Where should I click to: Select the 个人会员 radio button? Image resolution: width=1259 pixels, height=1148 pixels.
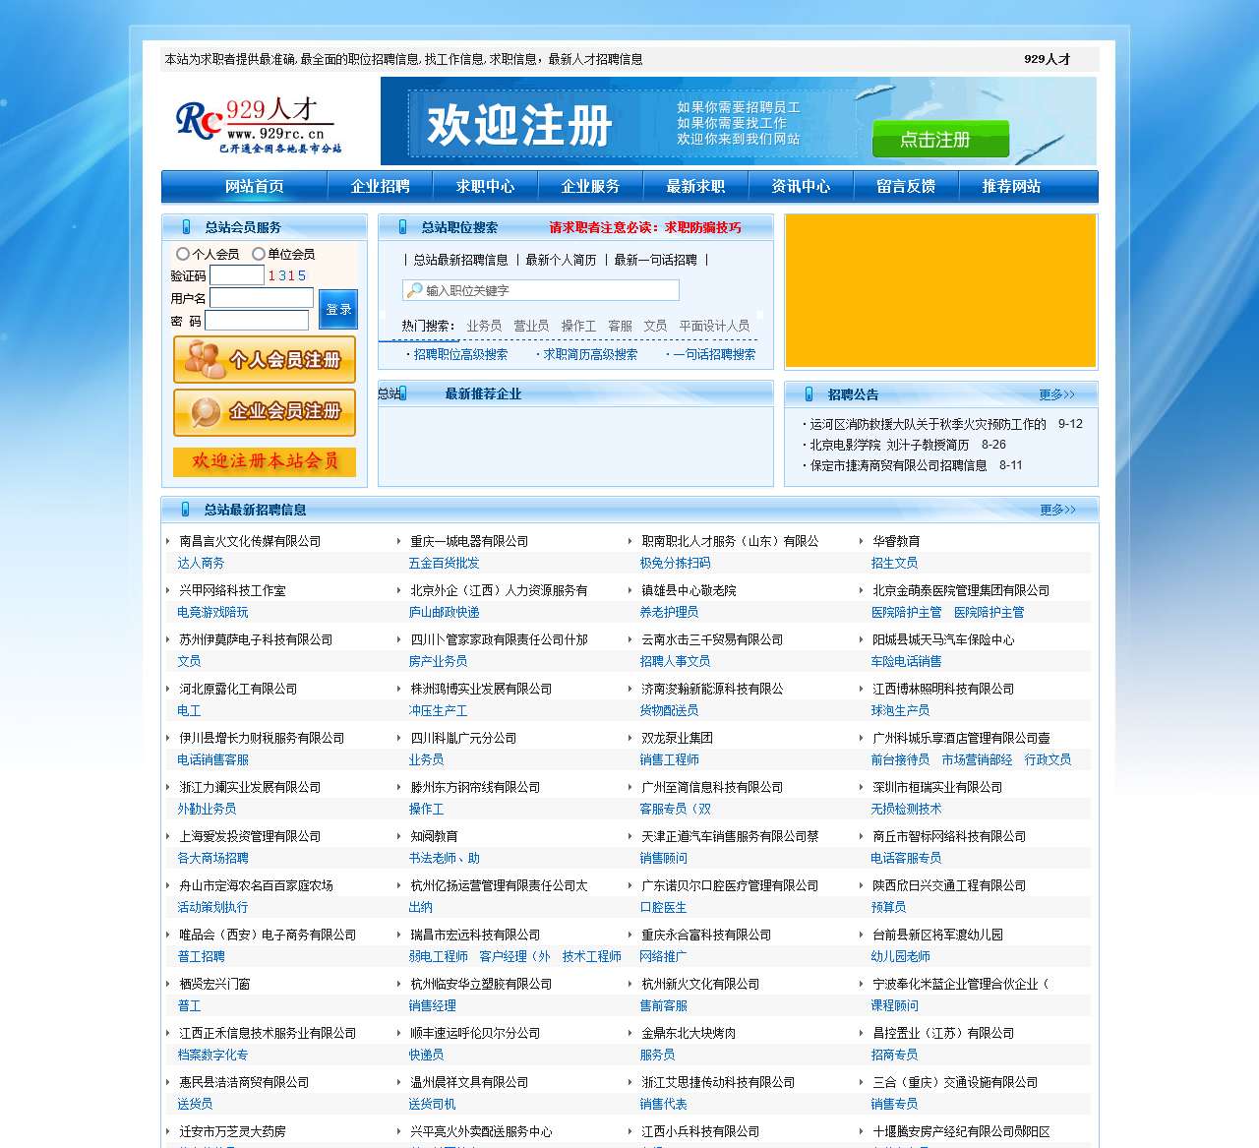182,254
